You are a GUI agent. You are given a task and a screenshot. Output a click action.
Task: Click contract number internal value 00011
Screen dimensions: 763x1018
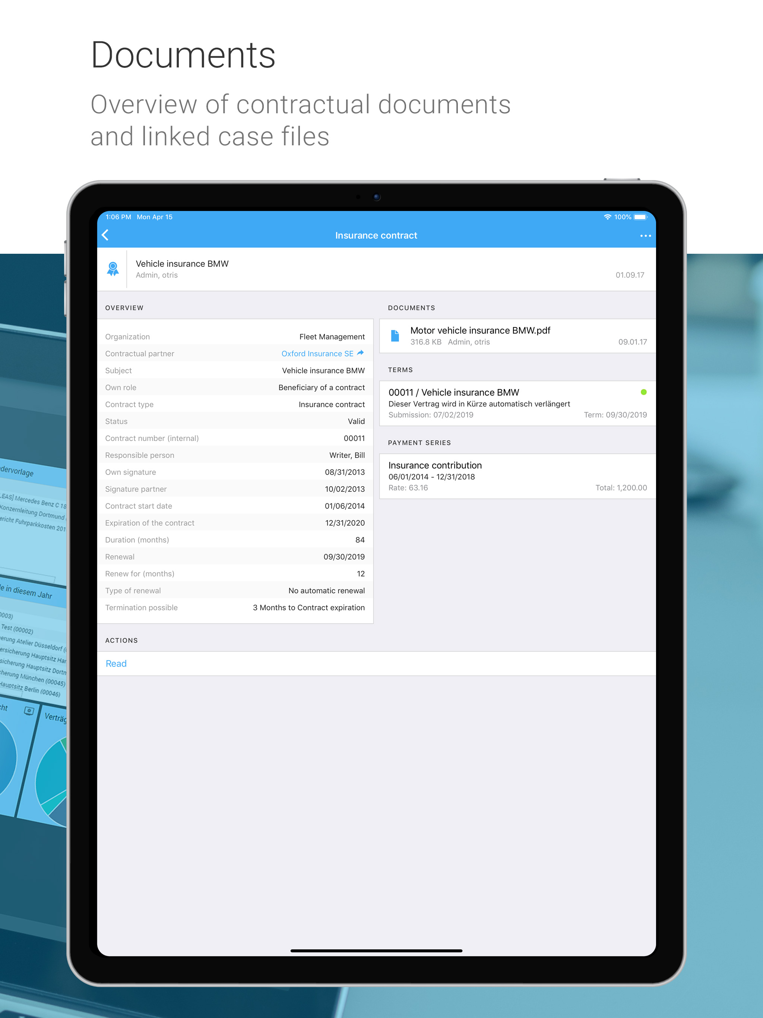354,439
